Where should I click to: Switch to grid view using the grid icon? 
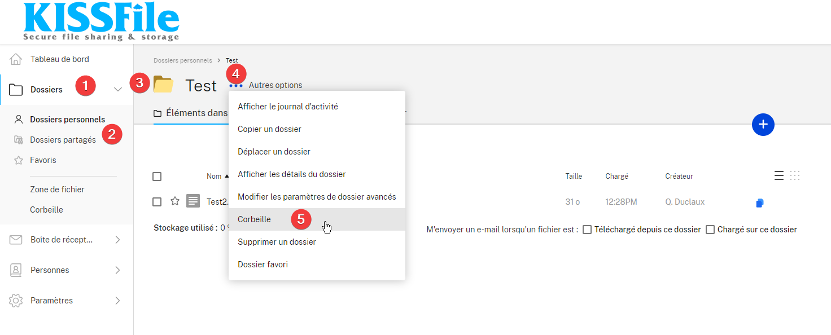(x=795, y=175)
